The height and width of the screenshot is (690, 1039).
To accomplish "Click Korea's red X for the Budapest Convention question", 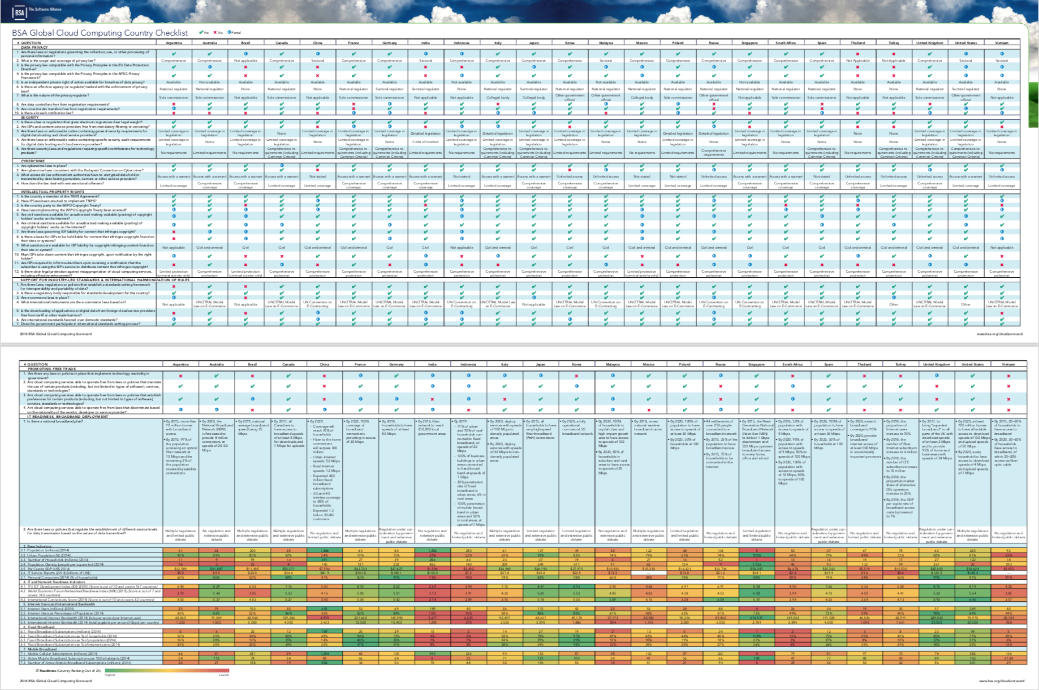I will (x=570, y=170).
